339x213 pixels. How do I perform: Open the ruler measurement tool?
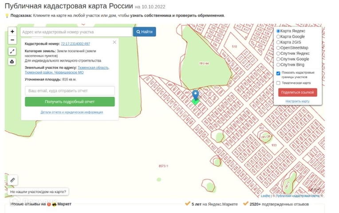pos(12,180)
